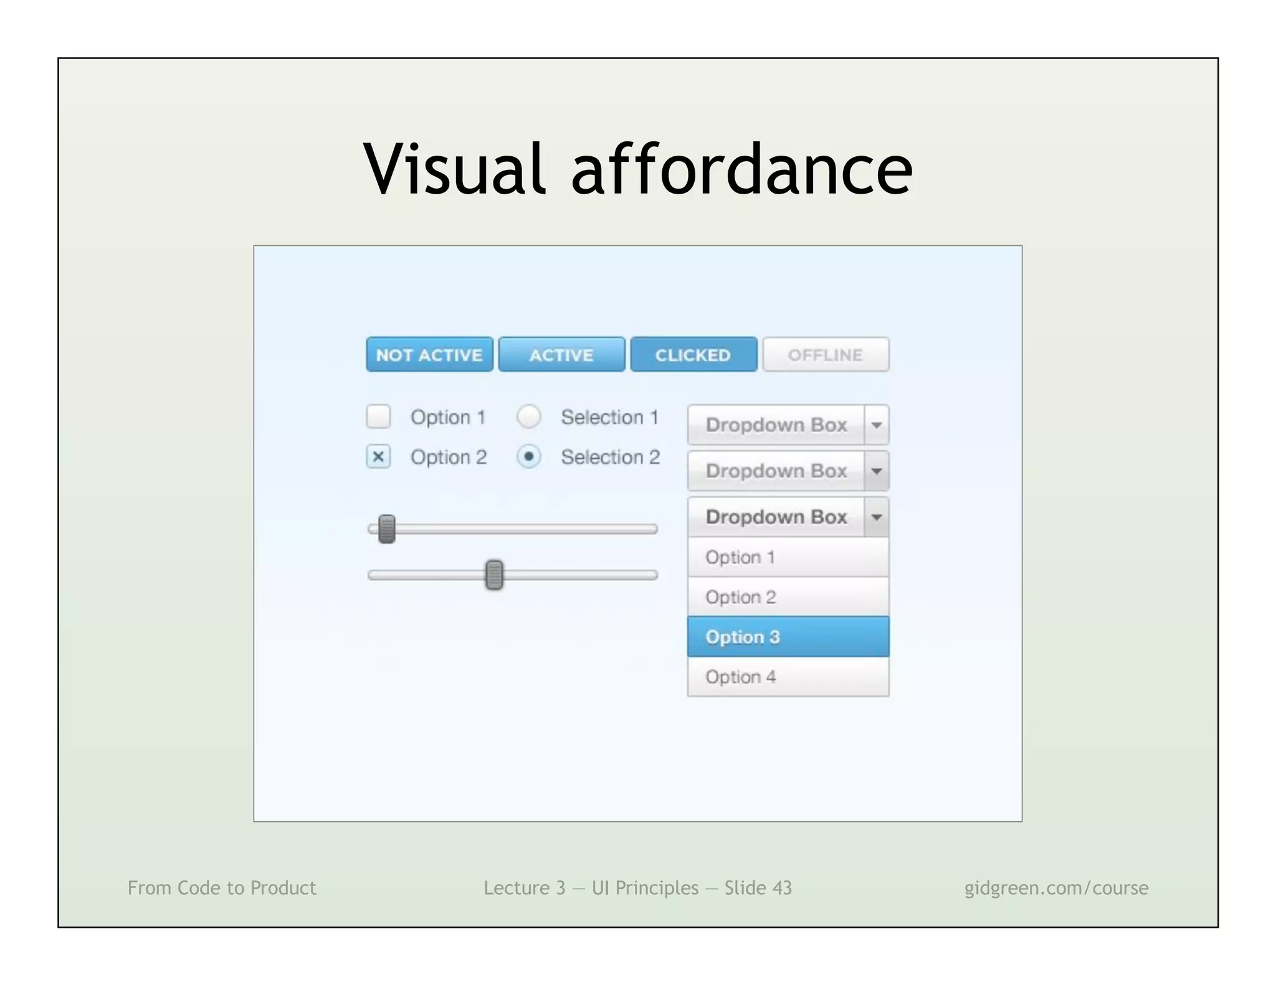
Task: Click the Lecture 3 UI Principles footer text
Action: 638,887
